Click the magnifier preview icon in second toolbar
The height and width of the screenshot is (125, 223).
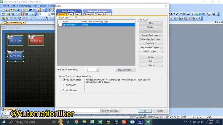(33, 14)
